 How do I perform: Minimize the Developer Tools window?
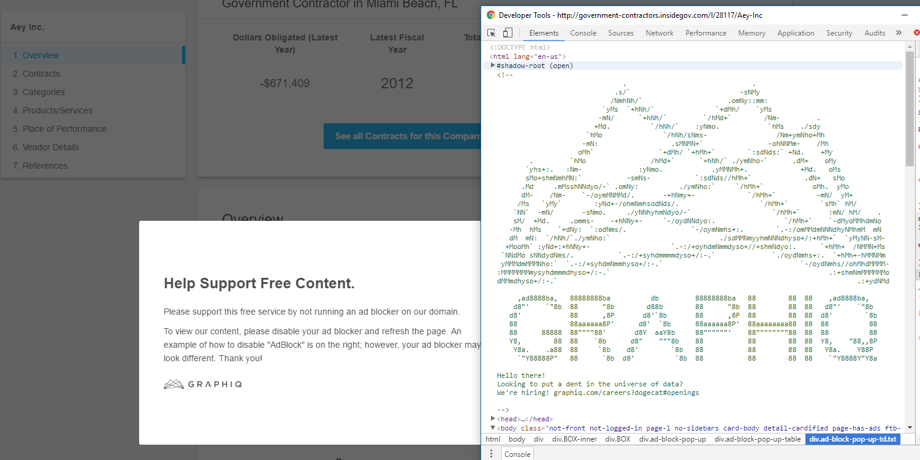point(905,15)
